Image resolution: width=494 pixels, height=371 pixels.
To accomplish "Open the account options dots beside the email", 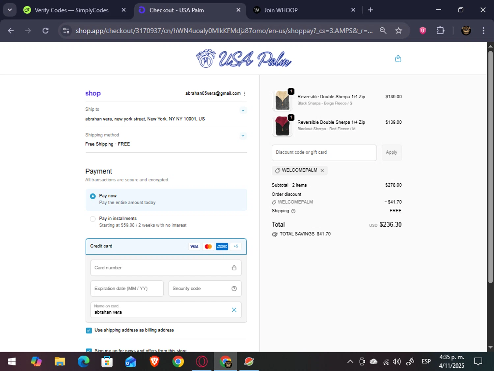I will click(x=244, y=94).
